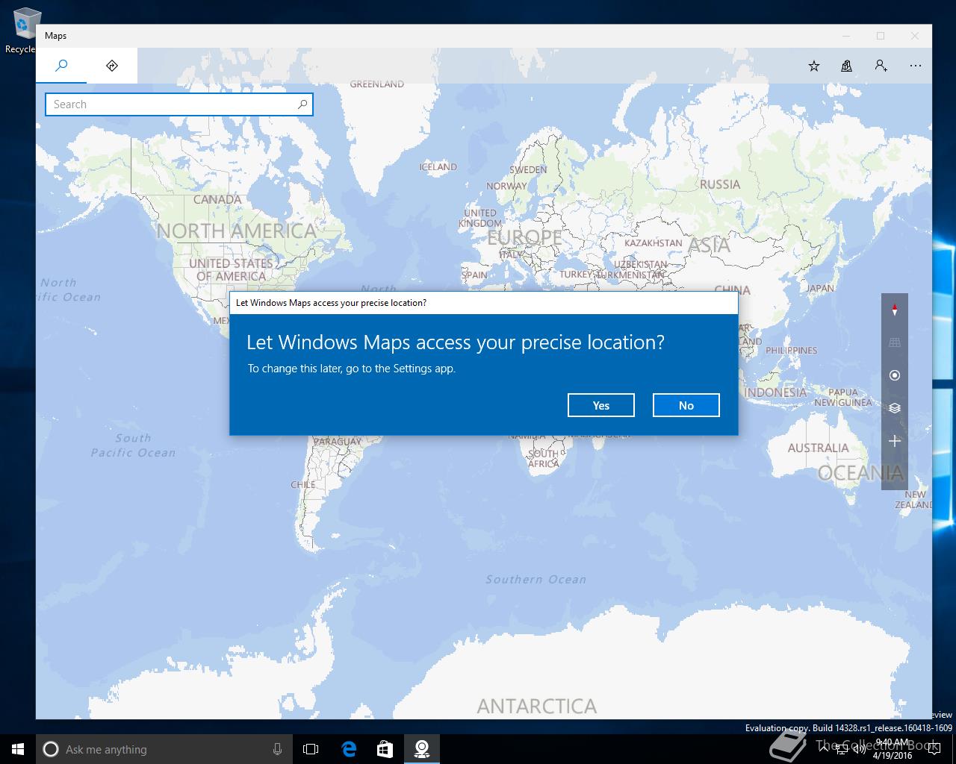Maximize the Maps window
The width and height of the screenshot is (956, 764).
point(881,36)
